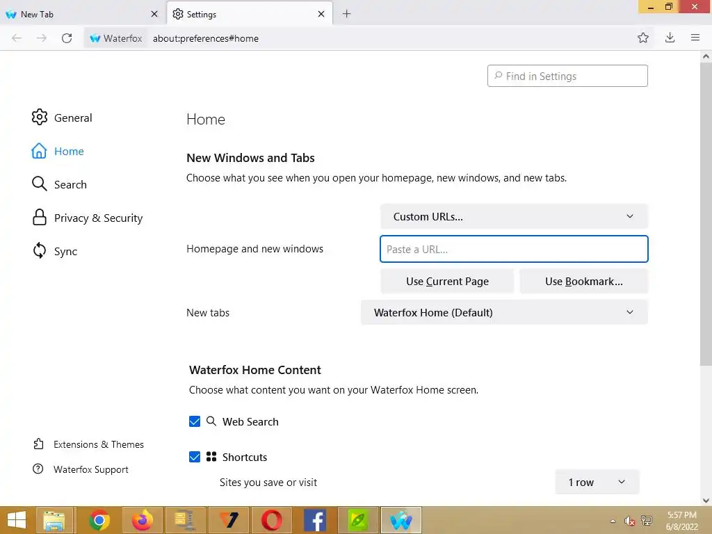
Task: Click the scrollbar down arrow
Action: pyautogui.click(x=706, y=501)
